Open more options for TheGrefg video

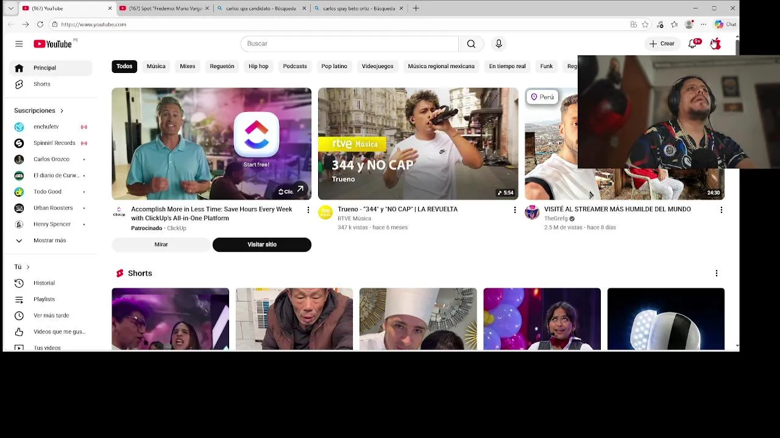pos(721,210)
